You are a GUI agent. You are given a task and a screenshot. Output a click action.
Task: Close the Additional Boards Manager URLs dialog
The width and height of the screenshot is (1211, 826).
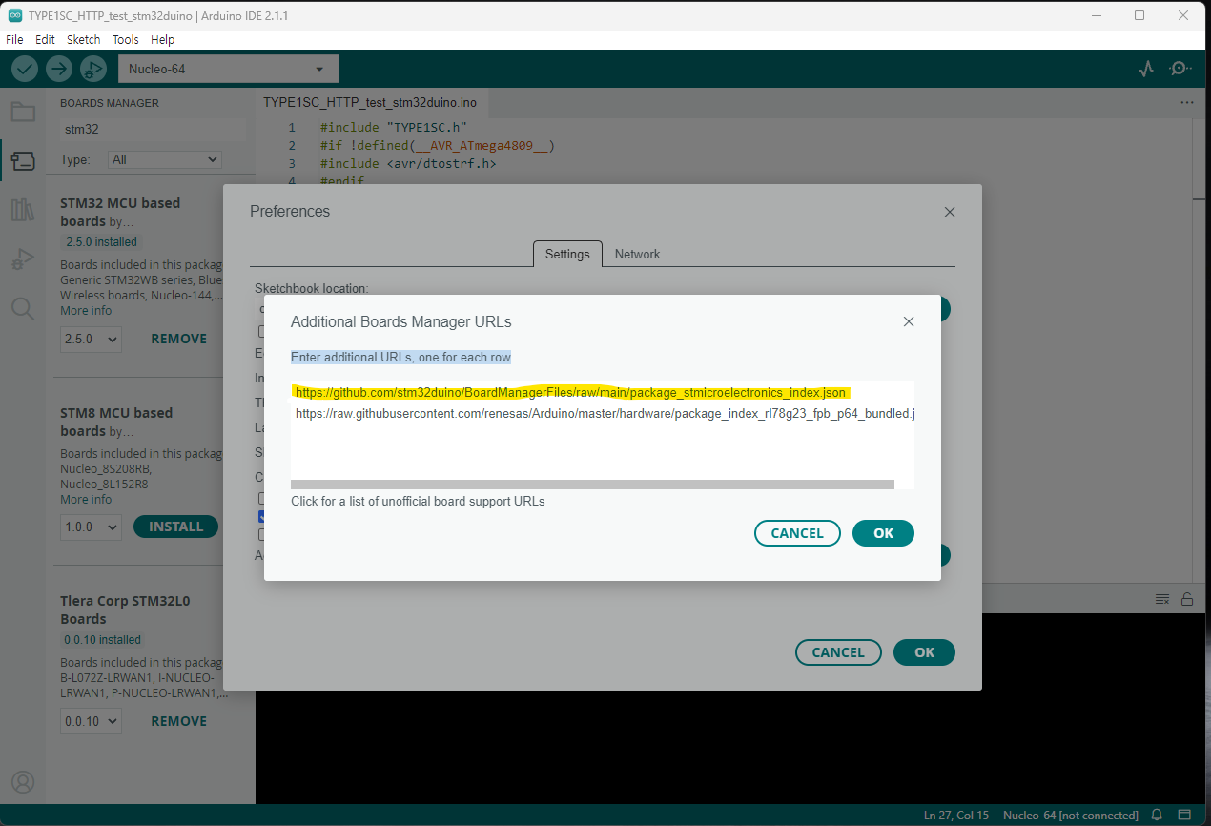(x=909, y=322)
